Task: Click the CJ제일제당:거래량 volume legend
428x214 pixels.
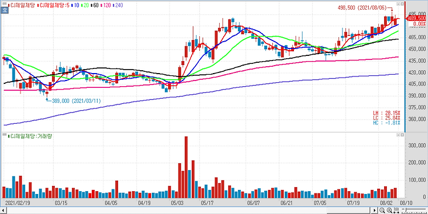Action: [30, 136]
